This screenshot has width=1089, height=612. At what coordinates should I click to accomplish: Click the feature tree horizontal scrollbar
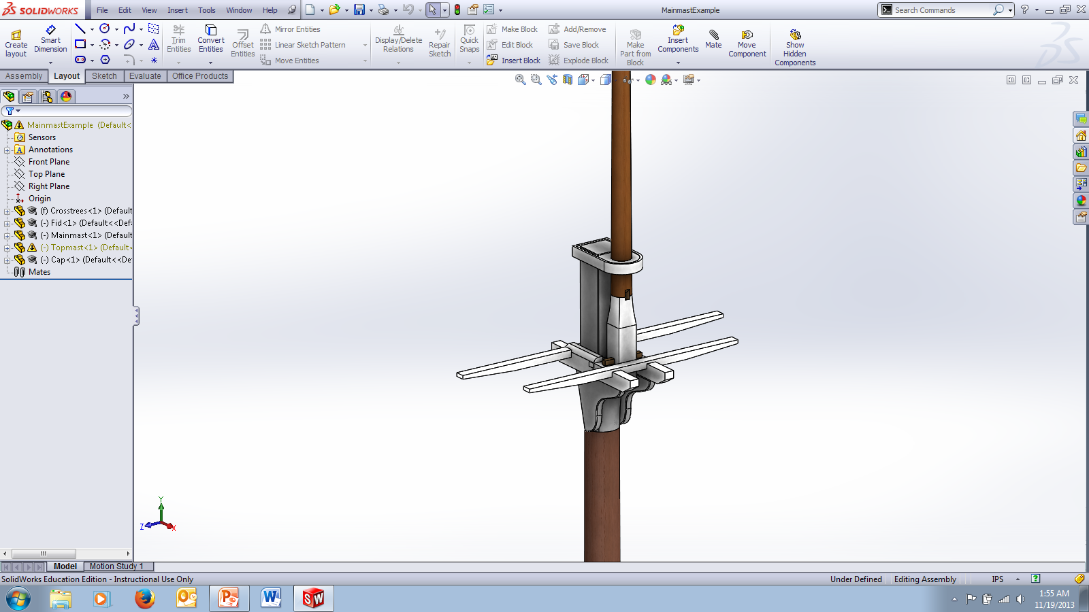44,554
